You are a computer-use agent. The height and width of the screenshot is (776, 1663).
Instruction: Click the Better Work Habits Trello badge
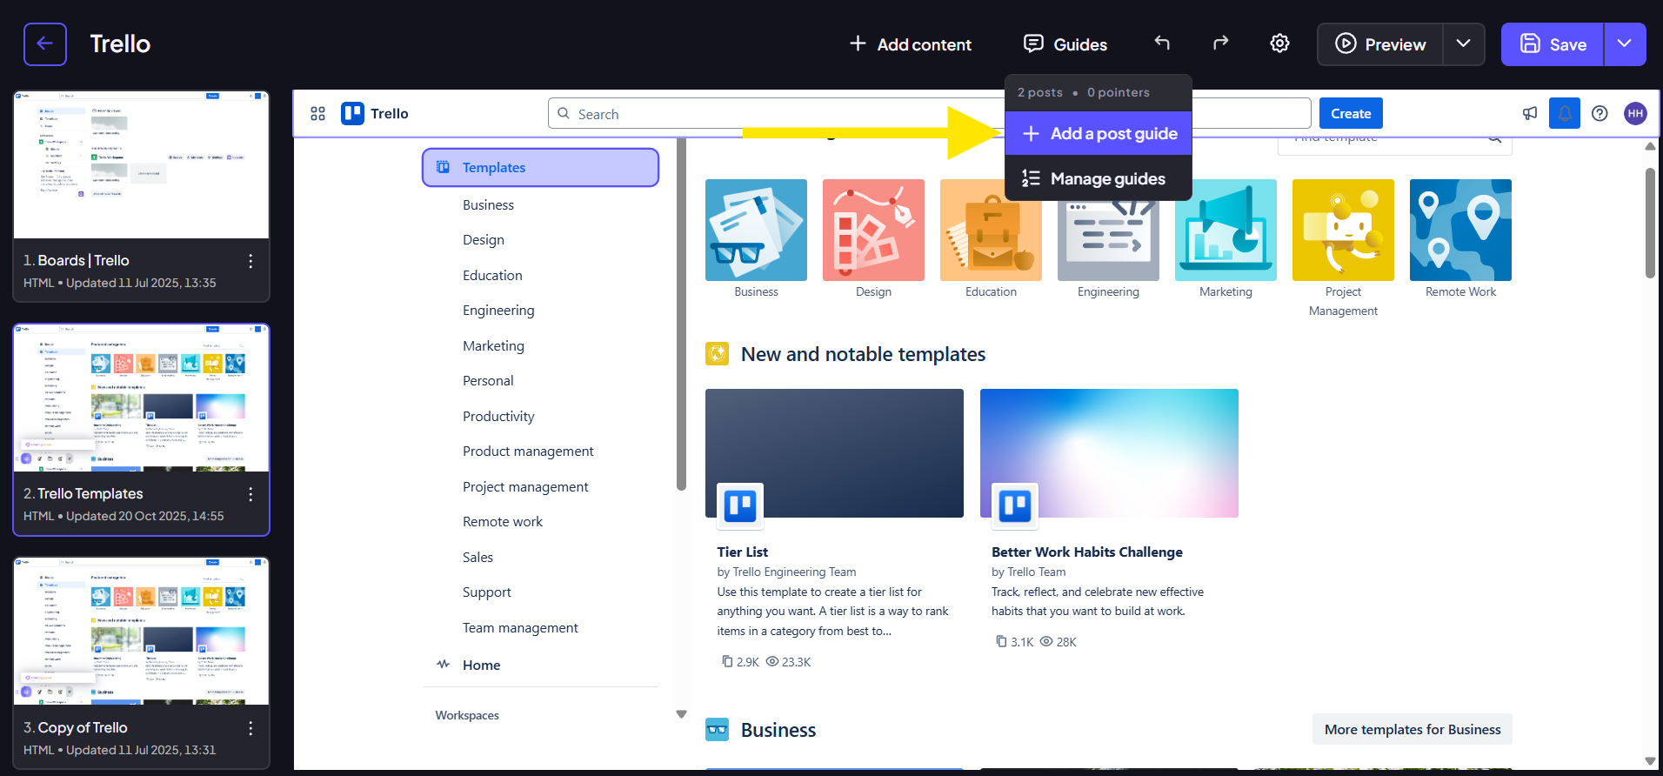coord(1015,505)
